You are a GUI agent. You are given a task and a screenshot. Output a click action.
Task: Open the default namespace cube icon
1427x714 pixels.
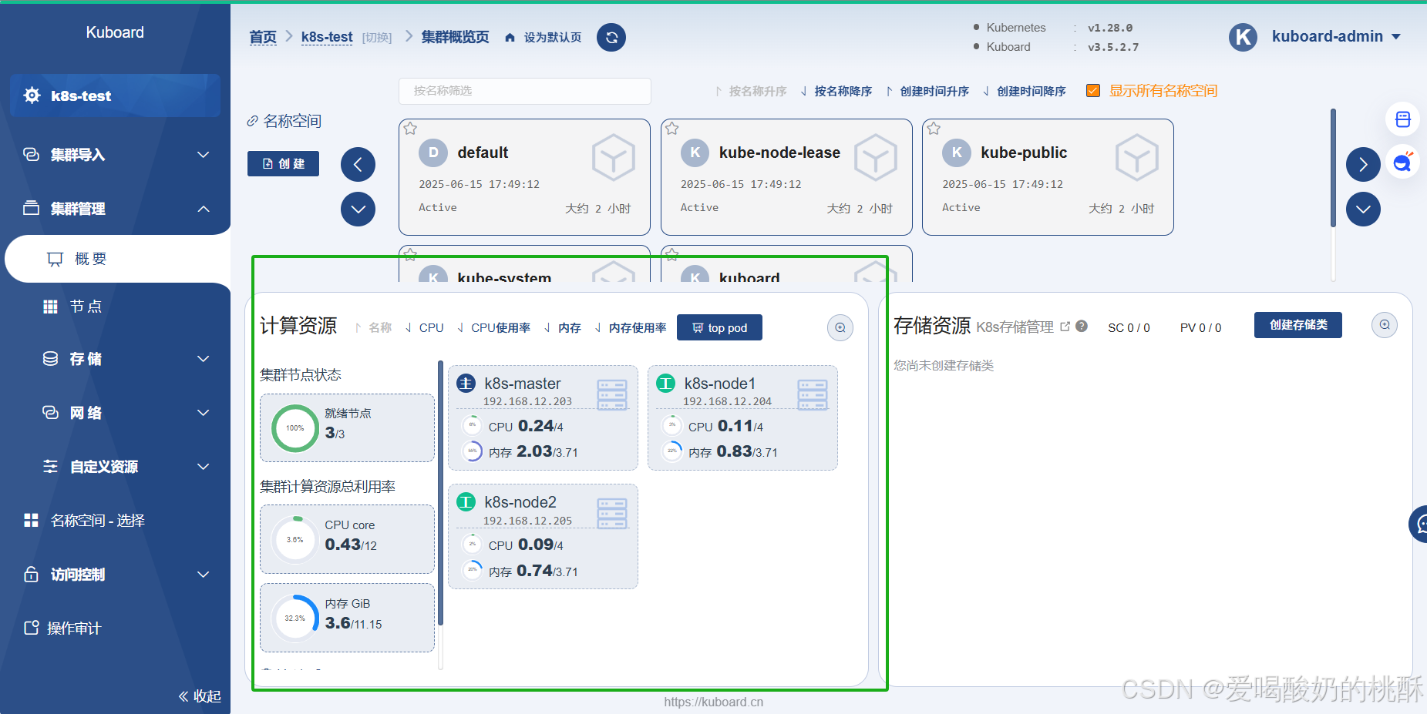coord(614,158)
